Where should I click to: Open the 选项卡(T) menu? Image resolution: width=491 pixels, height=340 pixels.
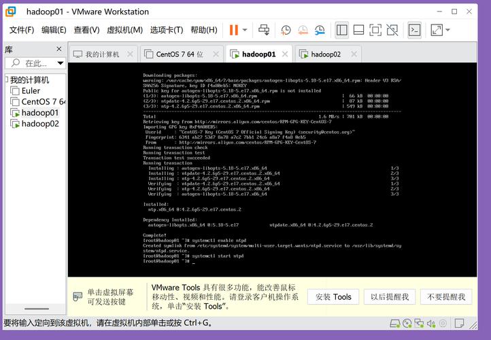167,30
